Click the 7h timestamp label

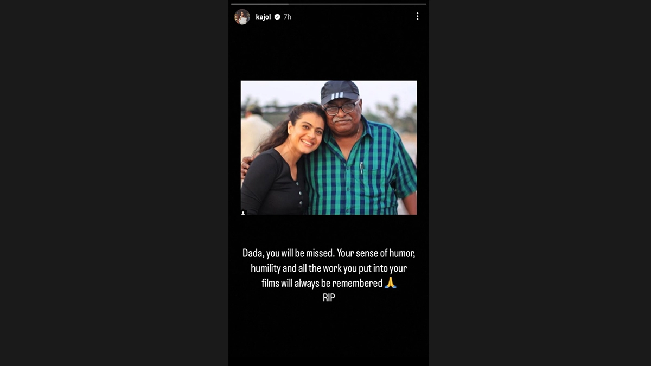tap(288, 17)
